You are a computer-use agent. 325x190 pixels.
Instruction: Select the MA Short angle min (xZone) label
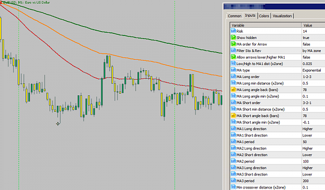click(x=258, y=122)
